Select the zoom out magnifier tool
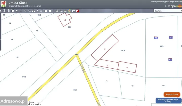 (x=9, y=11)
